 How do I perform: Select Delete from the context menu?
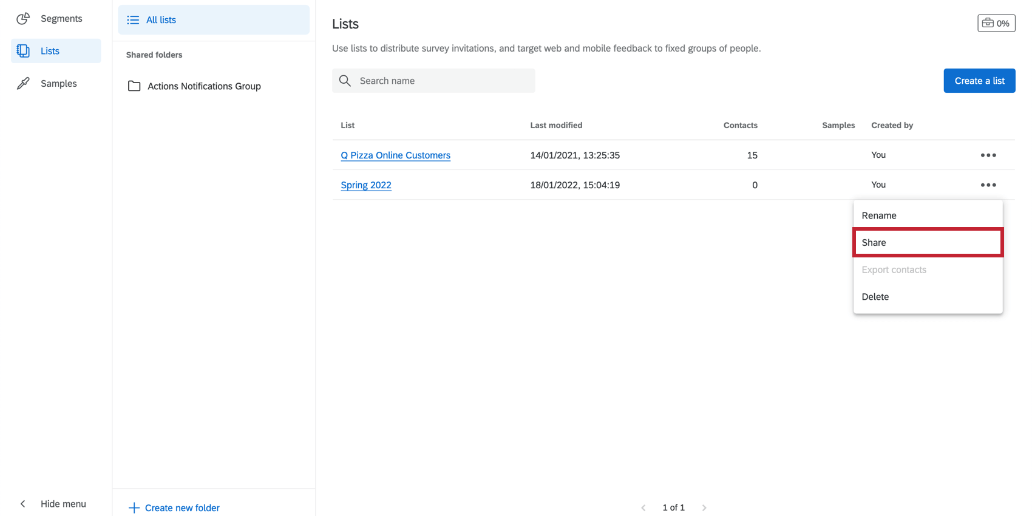[x=875, y=297]
